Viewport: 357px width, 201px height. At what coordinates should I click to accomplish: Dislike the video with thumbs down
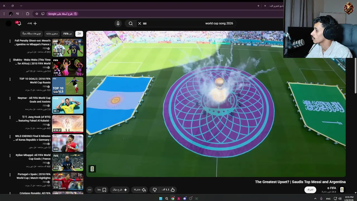[x=155, y=190]
